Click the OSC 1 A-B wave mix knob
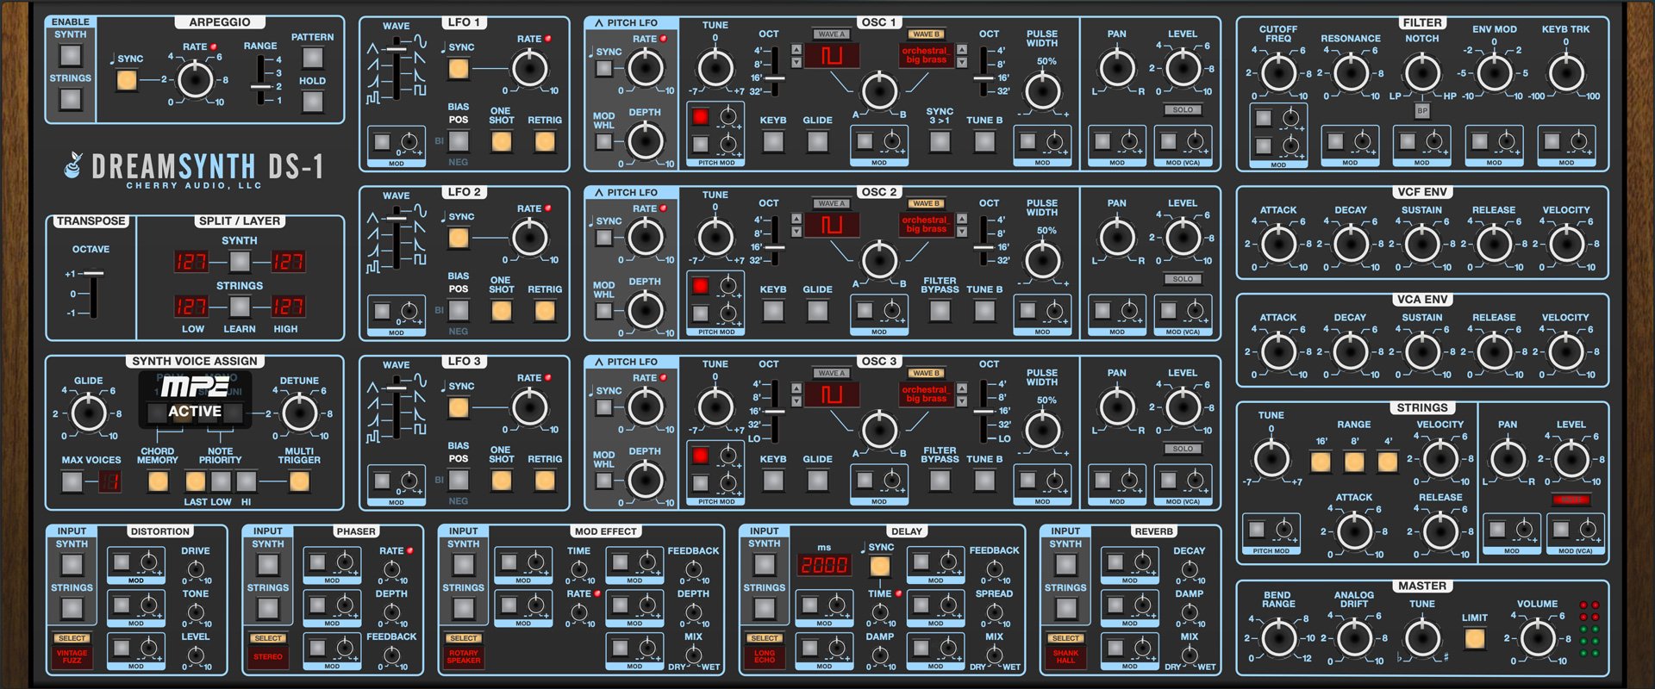Viewport: 1655px width, 689px height. (879, 90)
